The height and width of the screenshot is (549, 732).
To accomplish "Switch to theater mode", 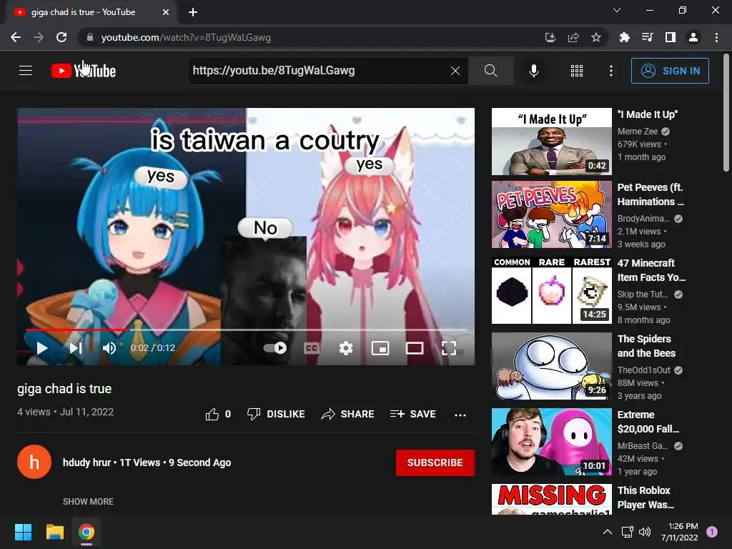I will coord(414,348).
